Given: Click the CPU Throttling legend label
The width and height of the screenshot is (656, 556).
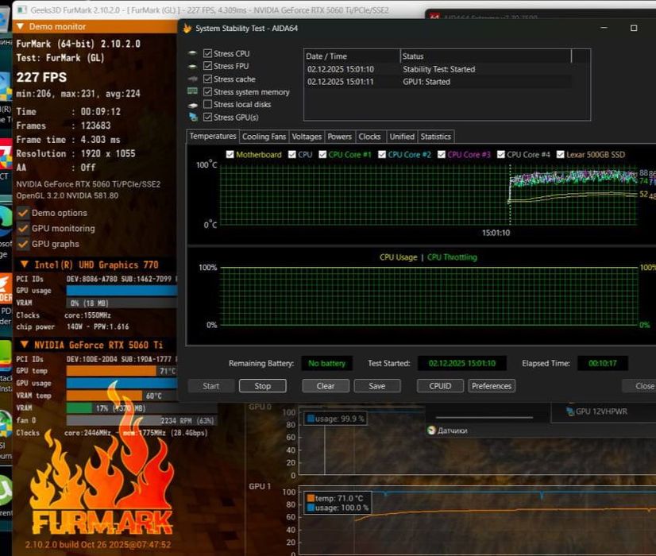Looking at the screenshot, I should 452,257.
